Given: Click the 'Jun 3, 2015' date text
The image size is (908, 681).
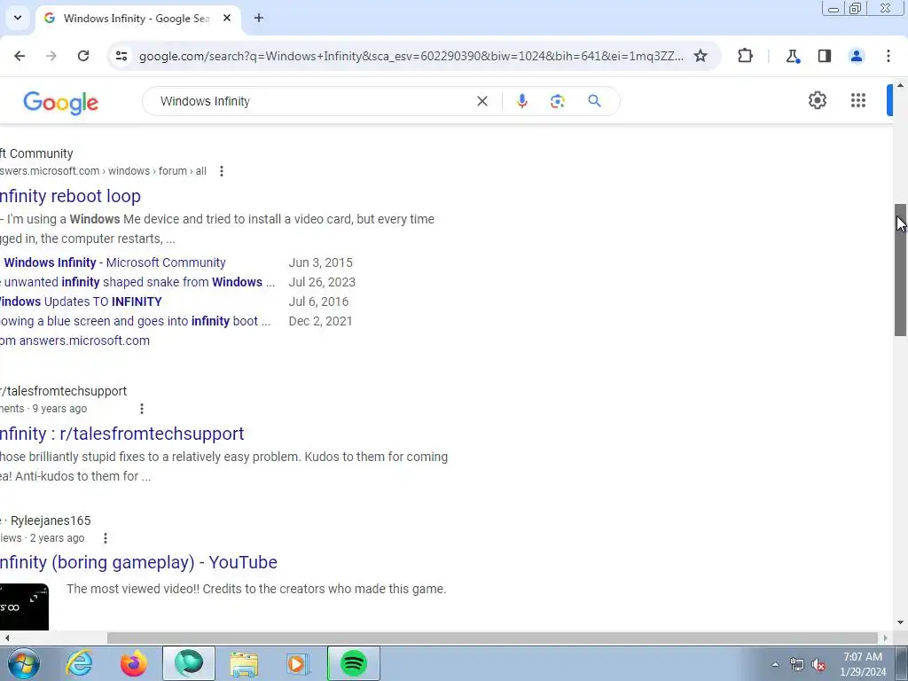Looking at the screenshot, I should tap(320, 262).
